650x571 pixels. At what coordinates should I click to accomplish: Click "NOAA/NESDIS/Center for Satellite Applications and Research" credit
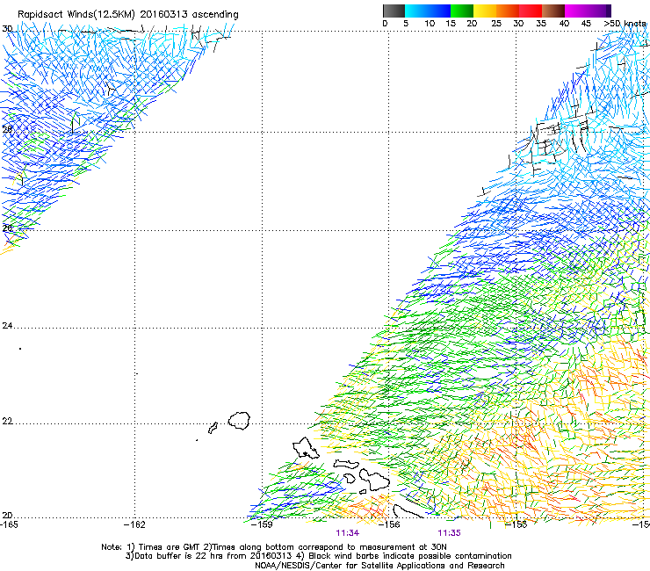379,566
